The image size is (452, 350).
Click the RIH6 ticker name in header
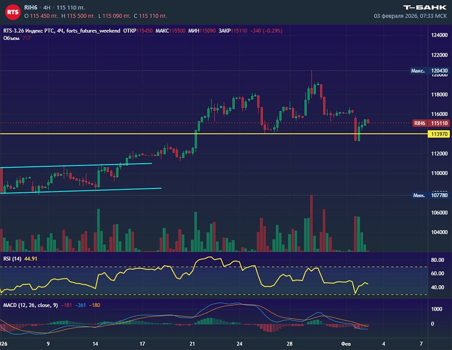point(31,8)
